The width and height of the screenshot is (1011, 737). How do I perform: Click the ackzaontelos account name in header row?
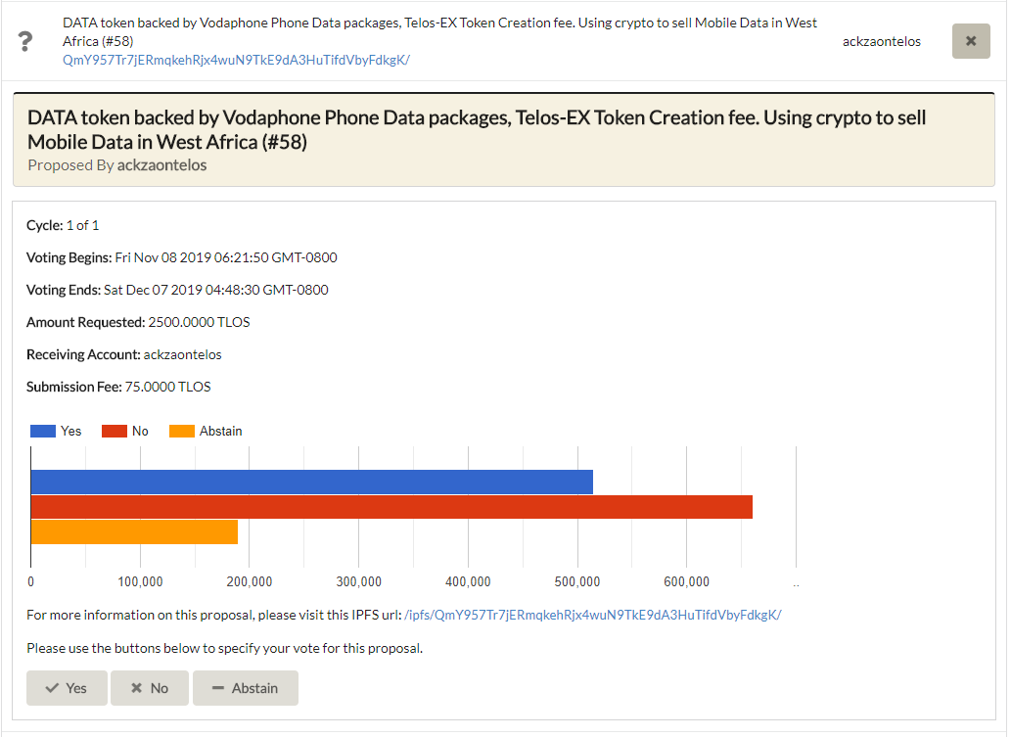(881, 41)
